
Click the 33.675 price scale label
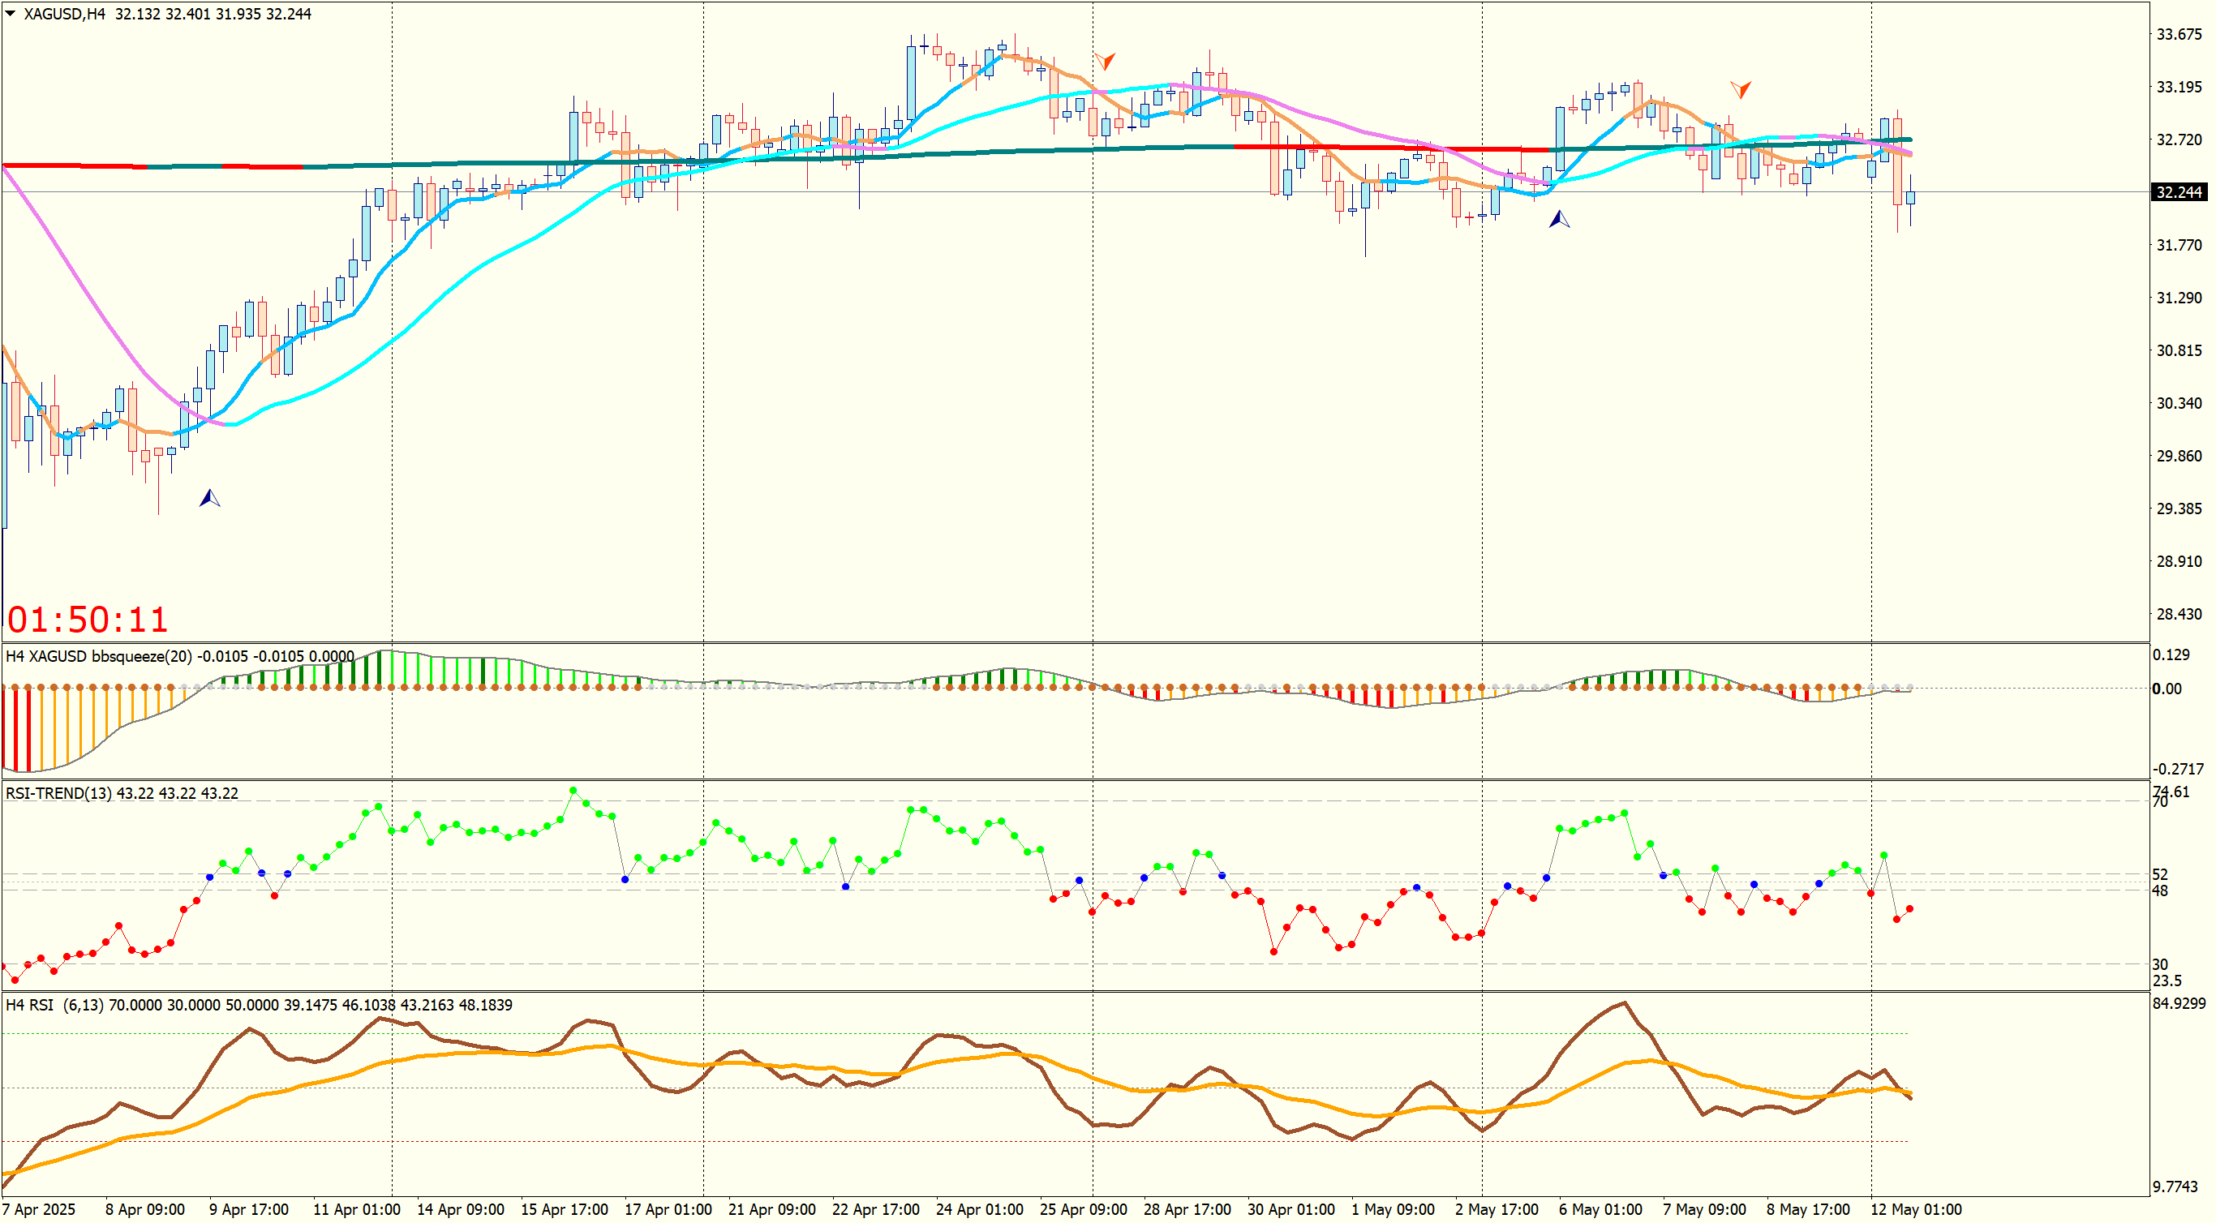click(x=2178, y=34)
